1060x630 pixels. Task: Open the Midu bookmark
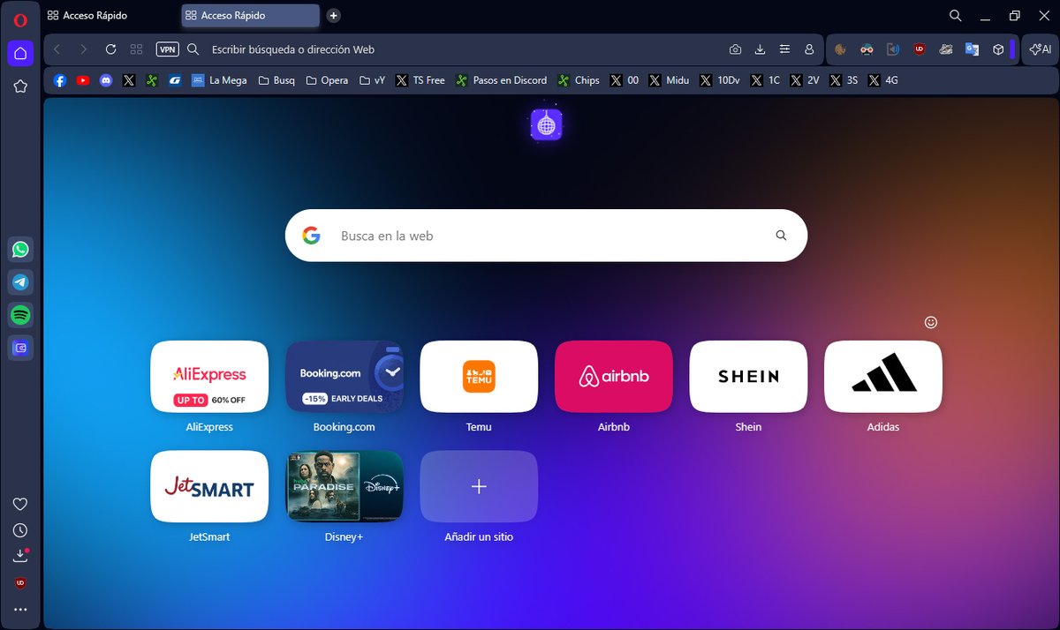(669, 80)
